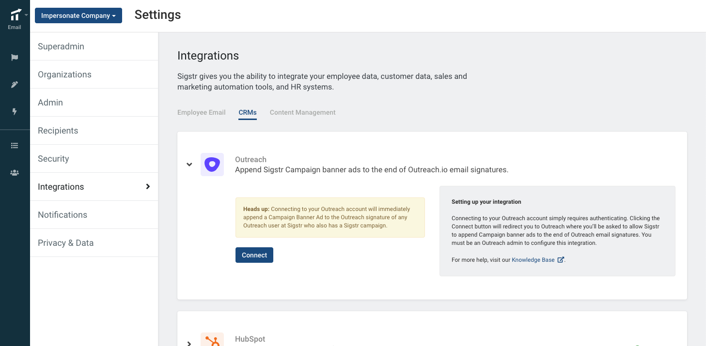Click the orange HubSpot logo
This screenshot has width=706, height=346.
[x=212, y=339]
